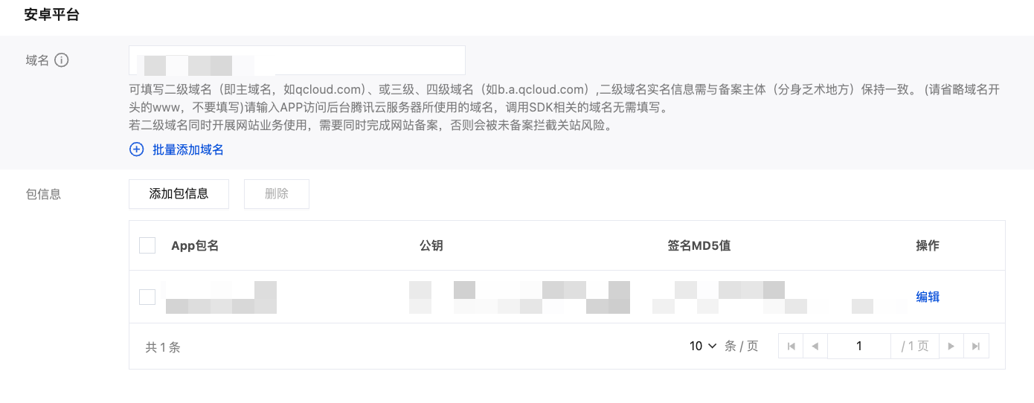
Task: Click the 公钥 column header
Action: [431, 245]
